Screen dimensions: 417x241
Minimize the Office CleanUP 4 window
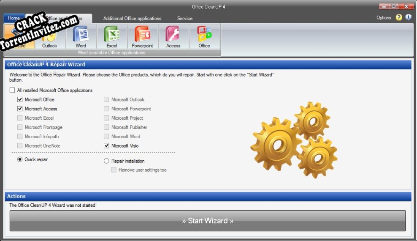pos(384,6)
